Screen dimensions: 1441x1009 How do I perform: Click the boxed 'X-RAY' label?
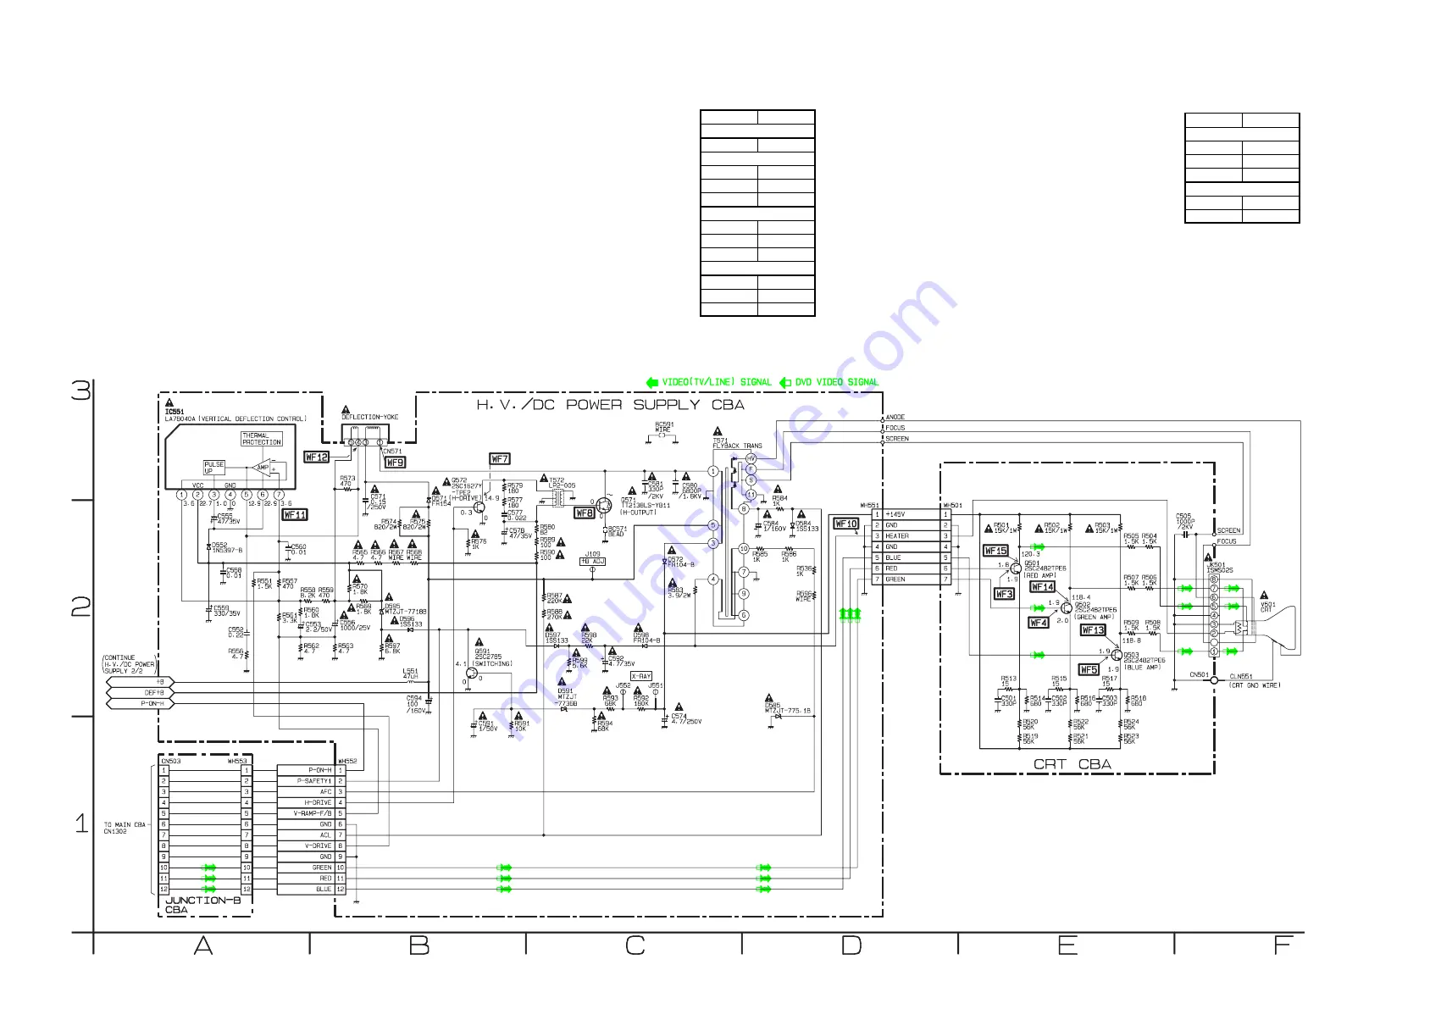click(641, 676)
